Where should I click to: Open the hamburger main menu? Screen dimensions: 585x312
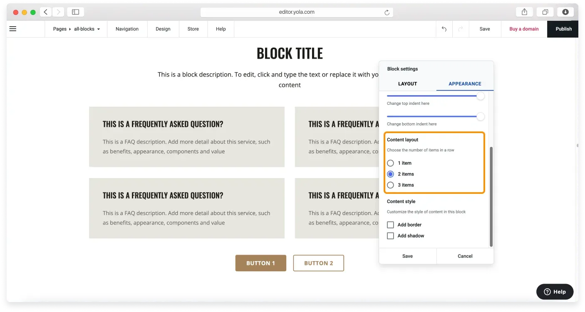tap(13, 29)
